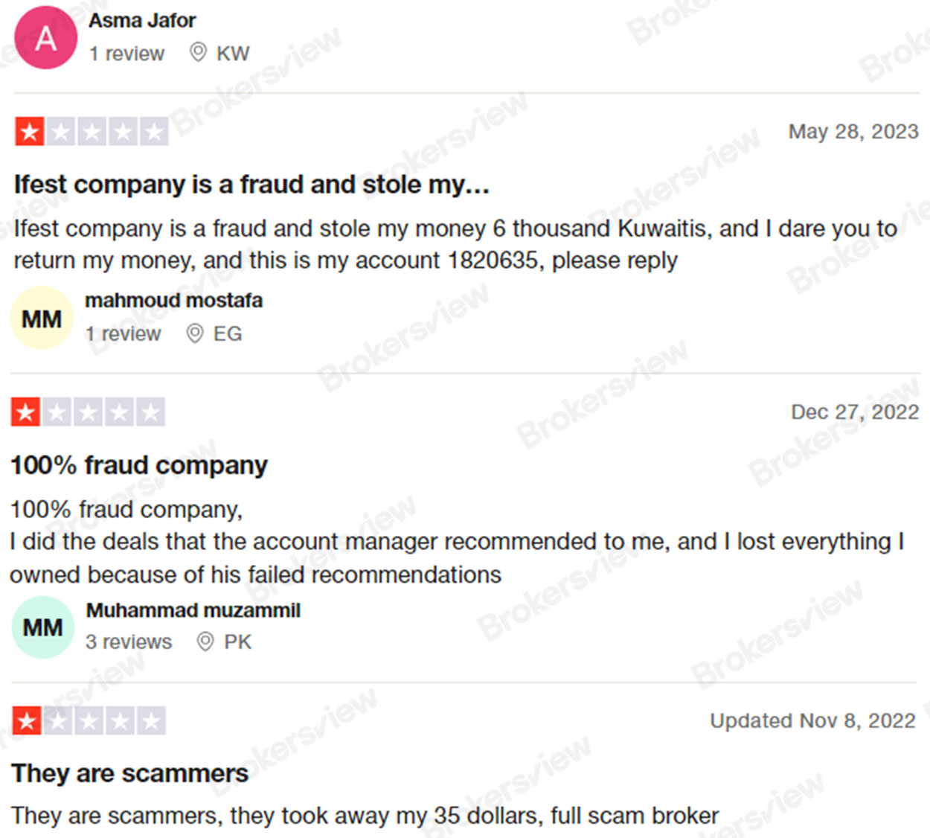Viewport: 930px width, 838px height.
Task: Expand the truncated title 'Ifest company is a fraud'
Action: [251, 185]
